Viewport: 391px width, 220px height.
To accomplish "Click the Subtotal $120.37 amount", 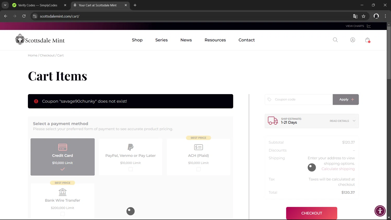I will pyautogui.click(x=348, y=142).
